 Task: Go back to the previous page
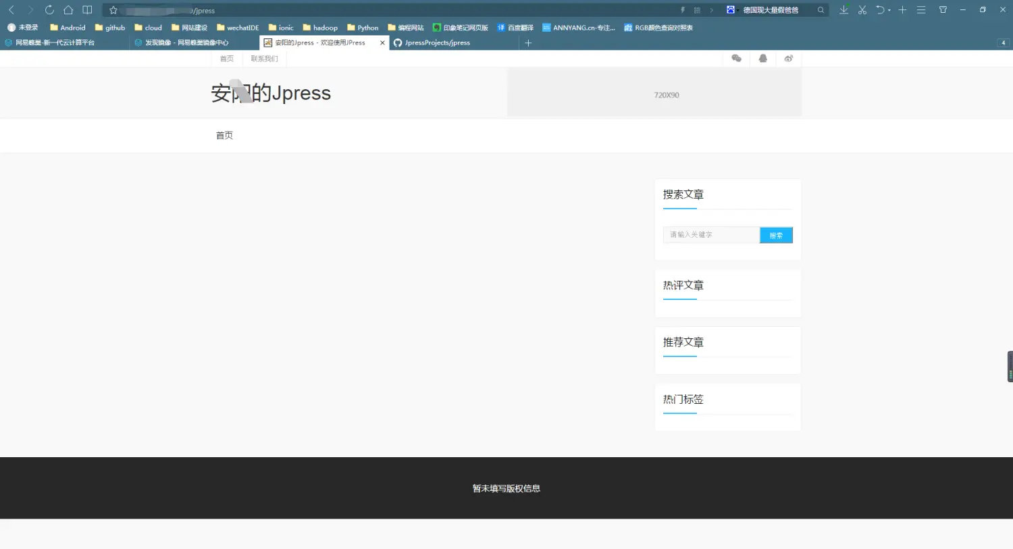tap(11, 10)
